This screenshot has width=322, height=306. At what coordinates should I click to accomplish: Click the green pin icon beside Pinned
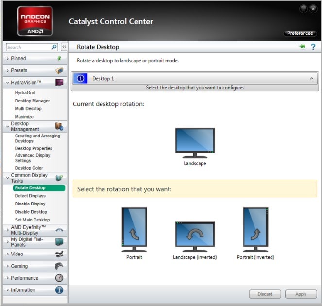coord(59,59)
